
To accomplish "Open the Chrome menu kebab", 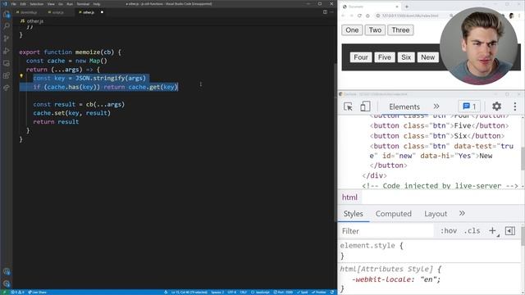I will [519, 16].
